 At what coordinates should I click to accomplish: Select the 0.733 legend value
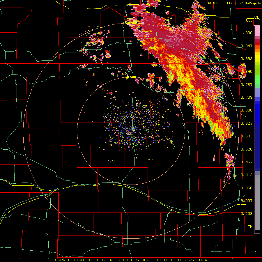point(247,98)
